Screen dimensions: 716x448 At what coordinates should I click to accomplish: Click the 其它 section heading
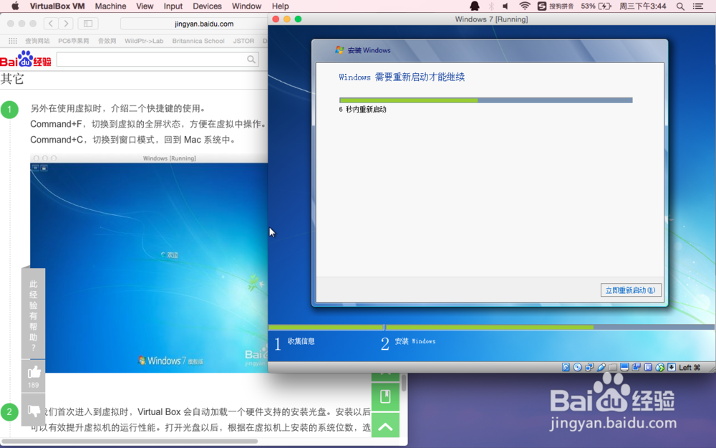click(x=12, y=79)
